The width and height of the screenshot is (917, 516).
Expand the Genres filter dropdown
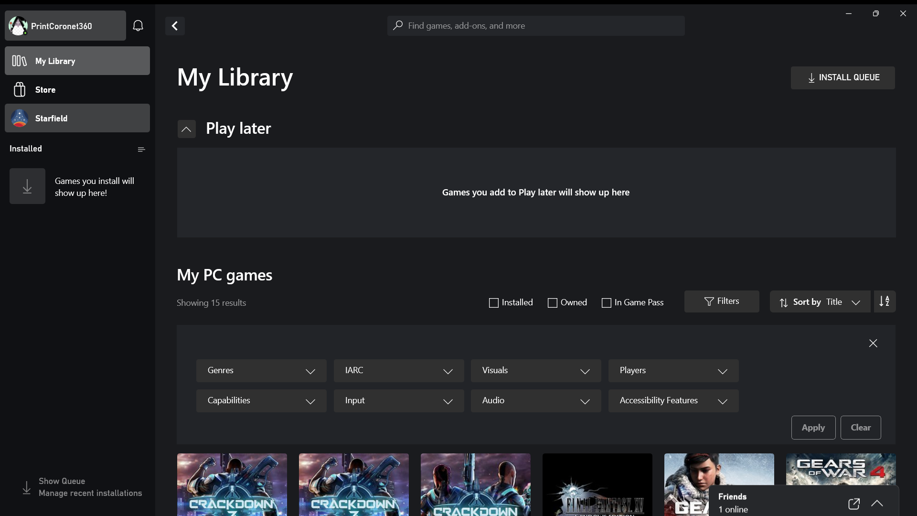261,371
